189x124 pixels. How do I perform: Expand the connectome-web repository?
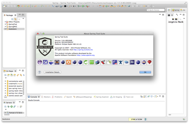point(5,81)
